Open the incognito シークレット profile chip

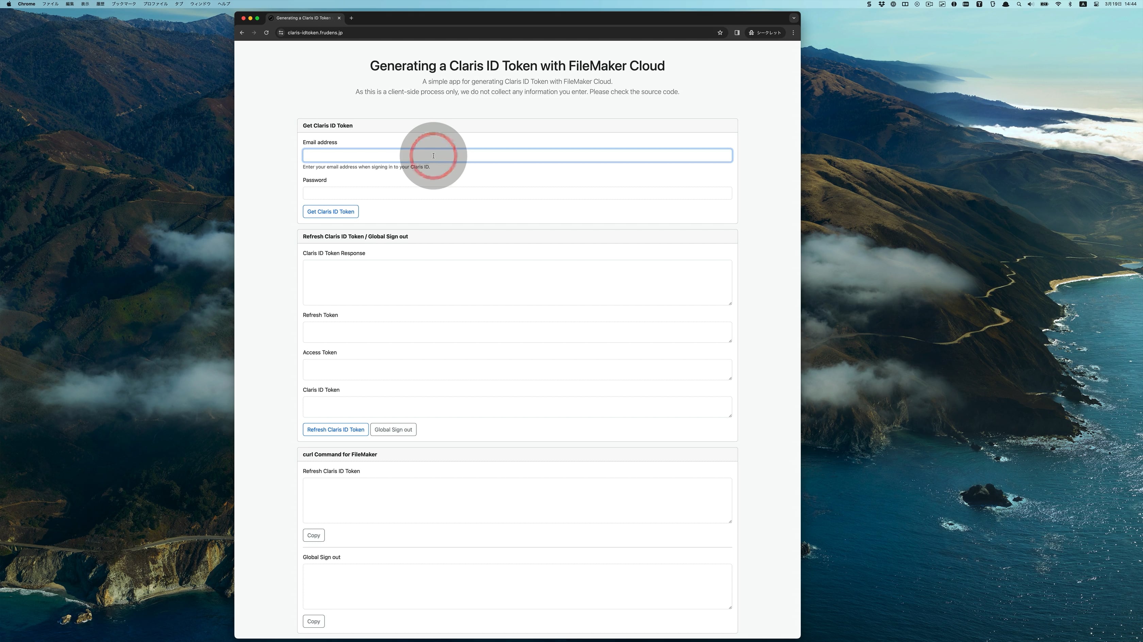point(765,32)
